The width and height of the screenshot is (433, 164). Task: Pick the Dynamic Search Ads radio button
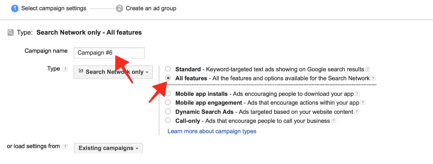pos(168,112)
